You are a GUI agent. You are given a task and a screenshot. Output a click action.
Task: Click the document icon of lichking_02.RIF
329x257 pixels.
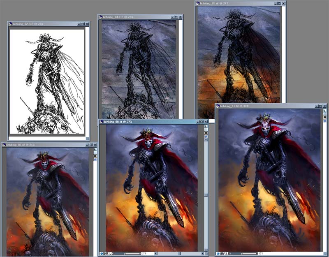pyautogui.click(x=10, y=24)
